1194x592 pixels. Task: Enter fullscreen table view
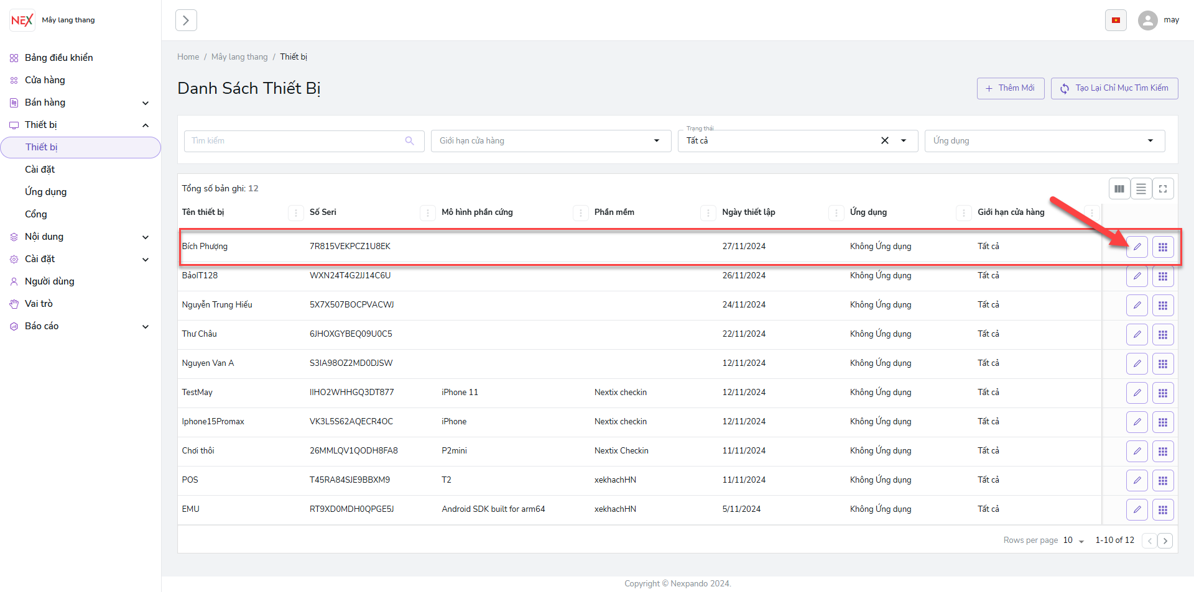(x=1163, y=189)
